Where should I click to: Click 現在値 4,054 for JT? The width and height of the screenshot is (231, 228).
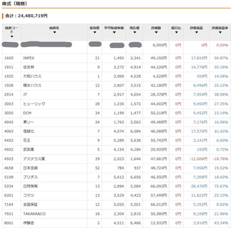click(135, 95)
